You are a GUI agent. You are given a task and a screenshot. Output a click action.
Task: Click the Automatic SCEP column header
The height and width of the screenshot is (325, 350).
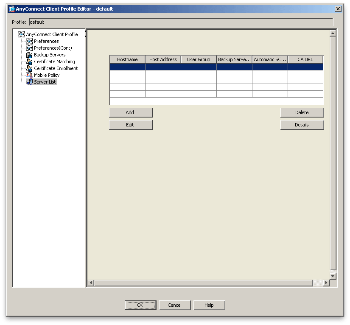click(x=270, y=59)
